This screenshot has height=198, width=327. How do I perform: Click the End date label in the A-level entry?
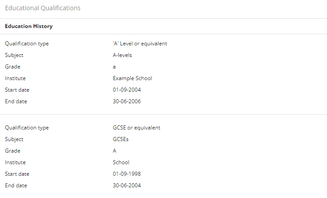point(16,101)
